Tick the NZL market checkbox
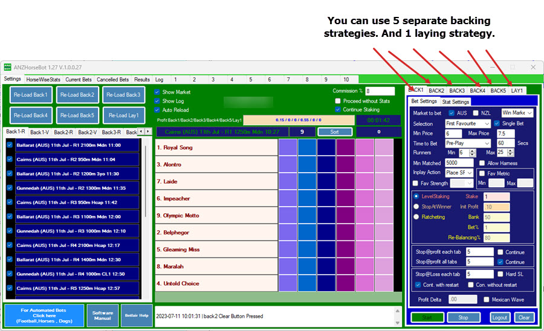544x331 pixels. [475, 113]
